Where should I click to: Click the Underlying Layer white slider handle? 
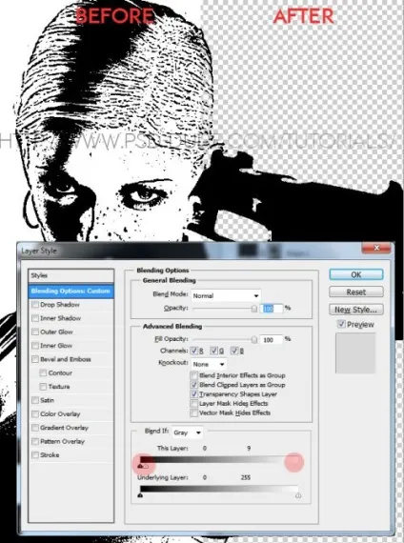click(298, 496)
